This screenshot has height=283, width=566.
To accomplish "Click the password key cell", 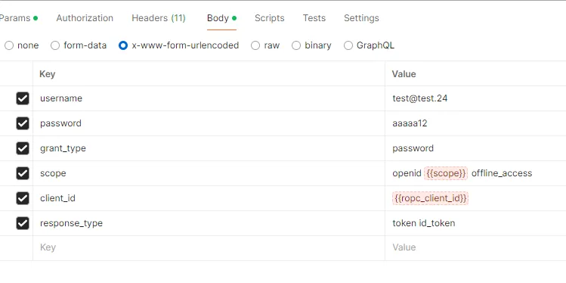I will [x=209, y=123].
